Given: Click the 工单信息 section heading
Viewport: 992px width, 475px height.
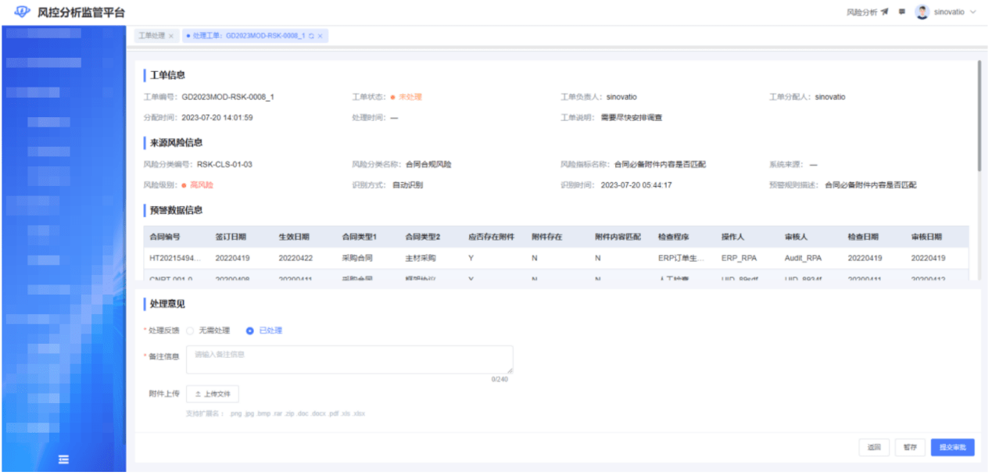Looking at the screenshot, I should click(x=167, y=75).
